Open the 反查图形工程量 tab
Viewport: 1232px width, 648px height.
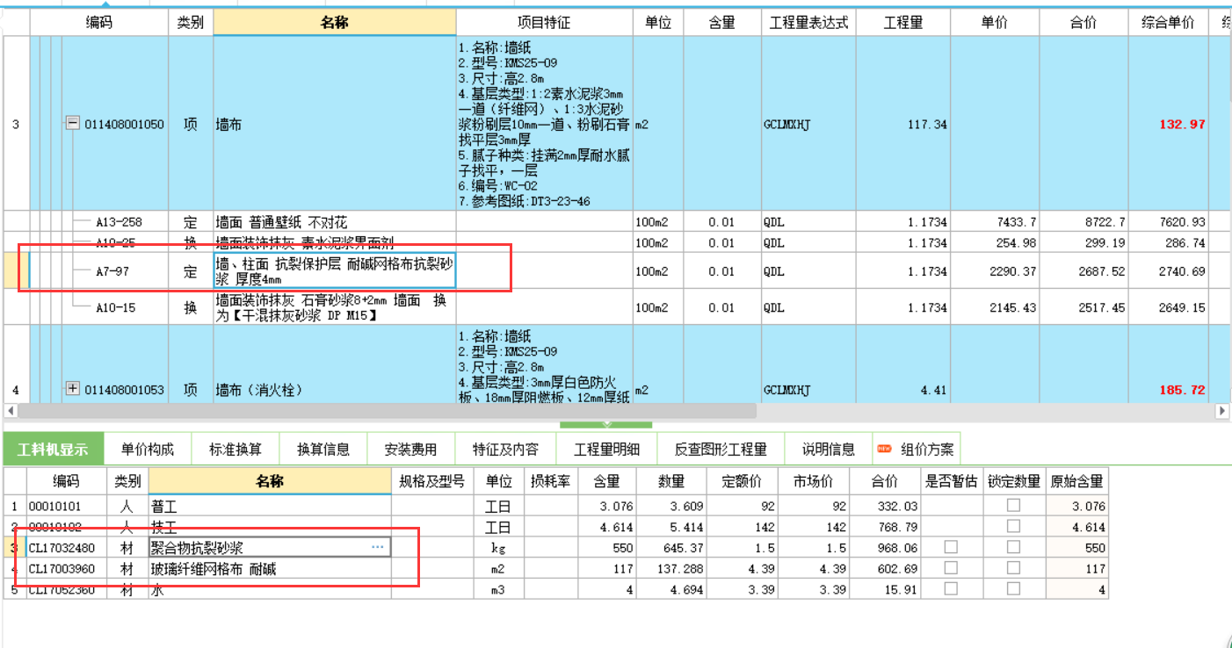point(721,449)
